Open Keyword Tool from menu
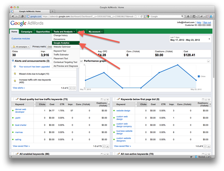 click(60, 51)
